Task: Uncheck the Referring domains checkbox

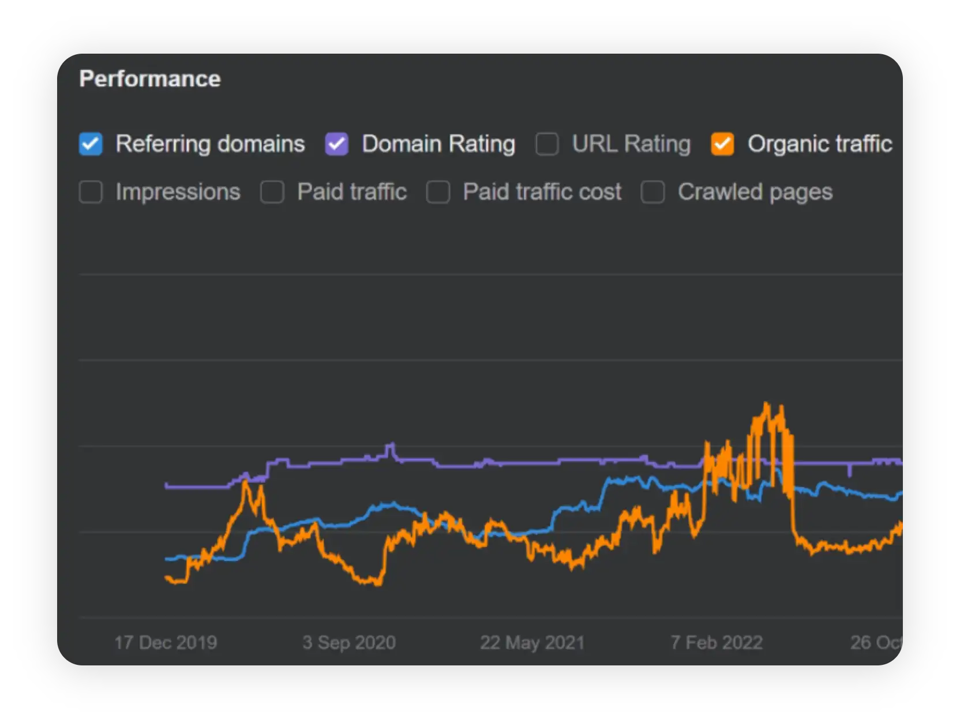Action: click(x=91, y=144)
